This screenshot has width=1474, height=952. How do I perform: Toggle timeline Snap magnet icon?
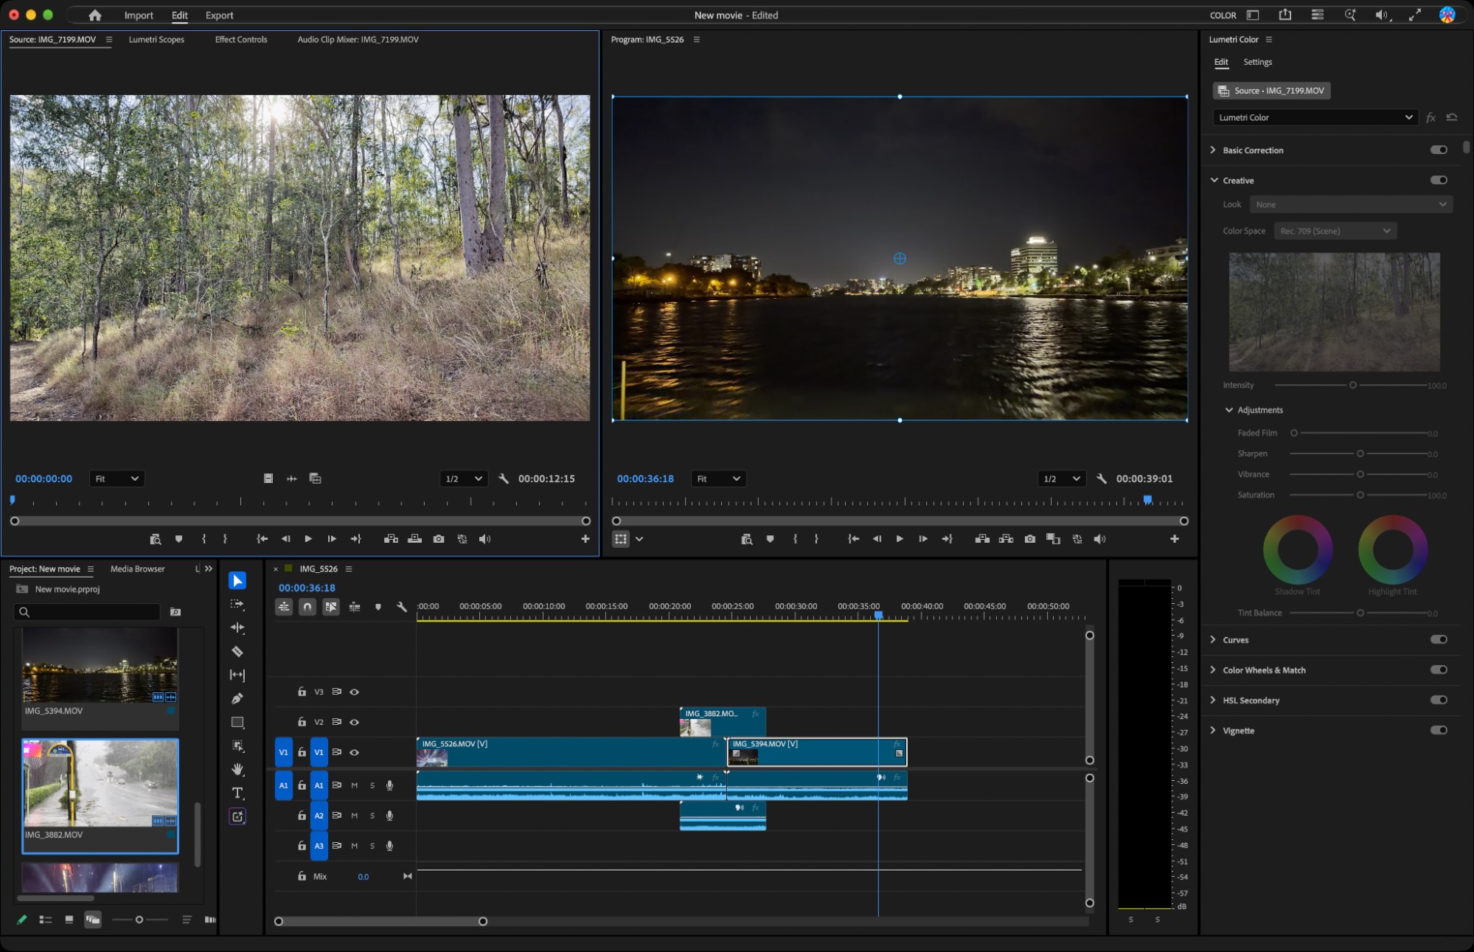tap(307, 607)
